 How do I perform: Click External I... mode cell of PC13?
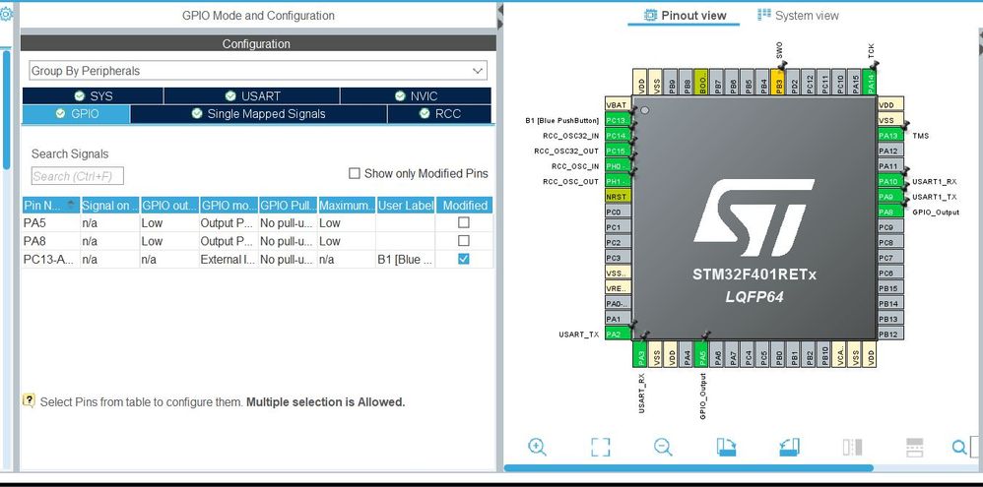point(229,259)
